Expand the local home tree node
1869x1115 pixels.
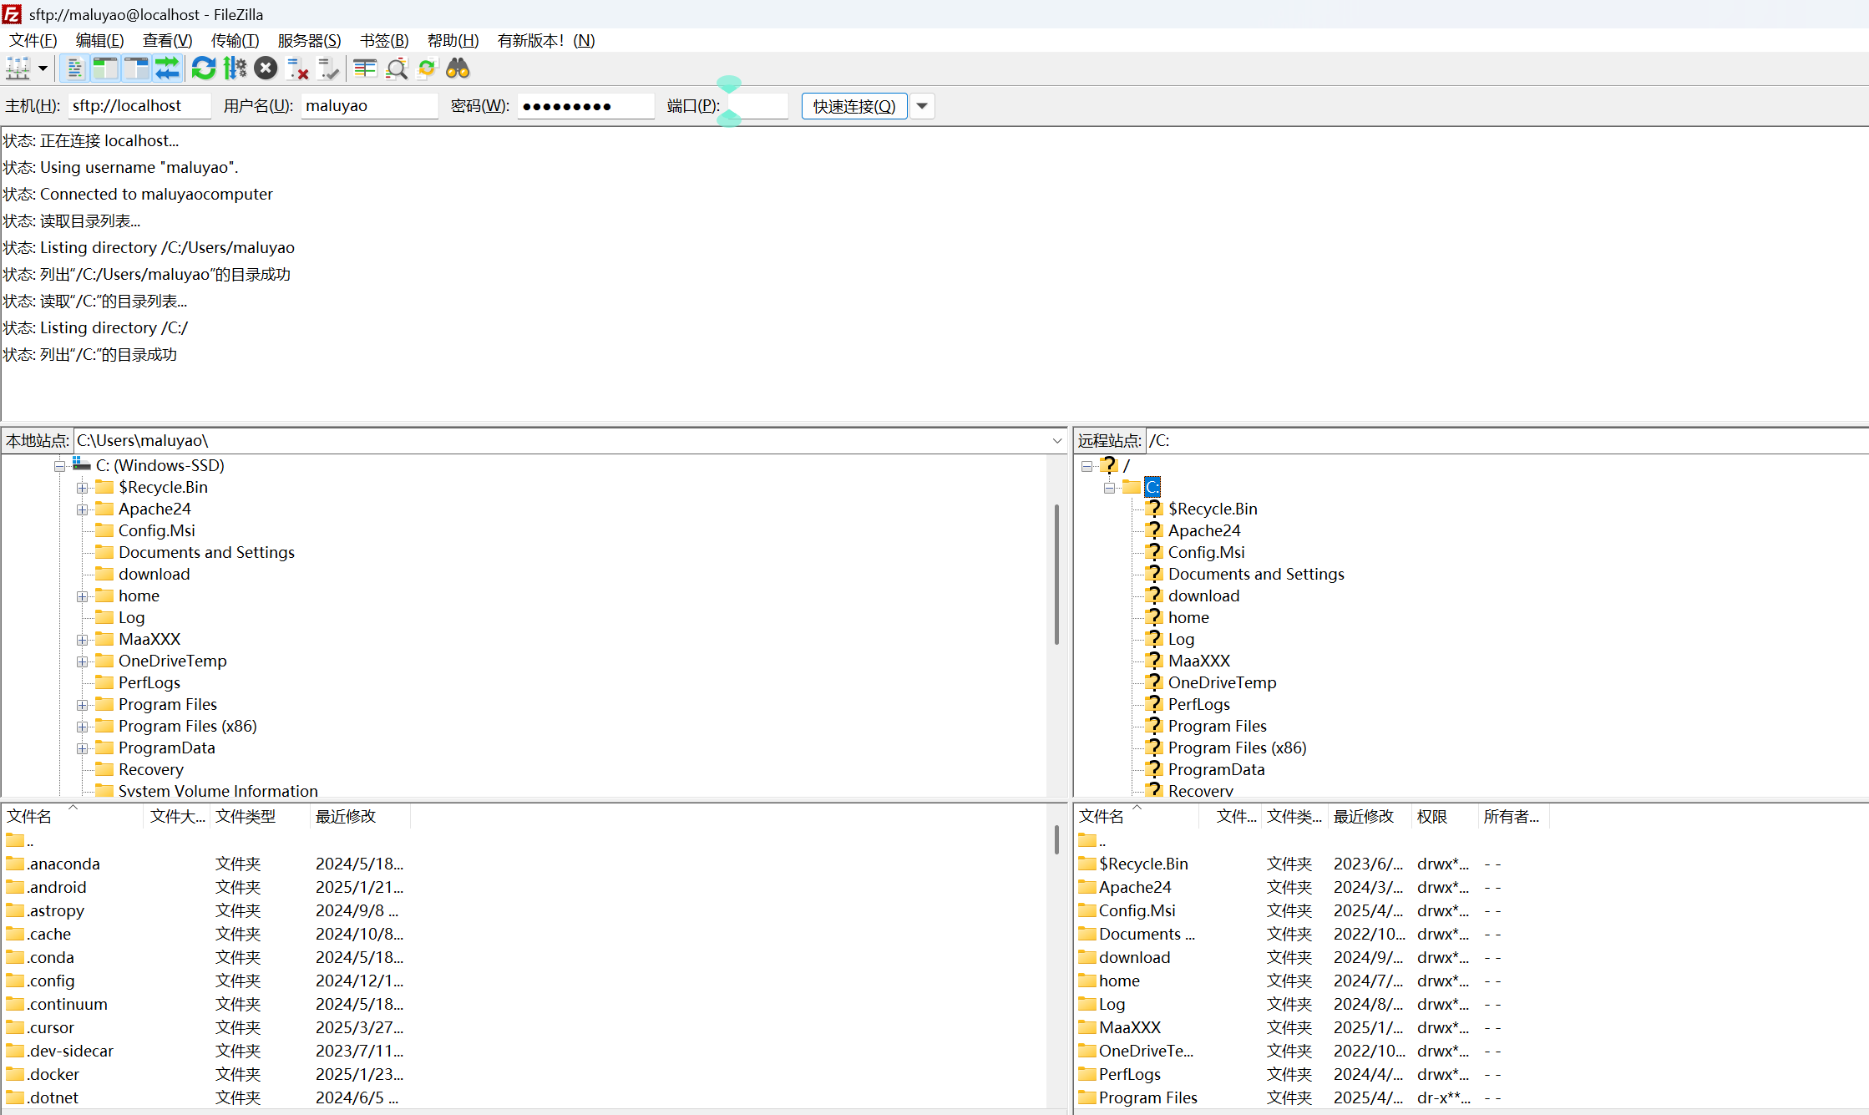pyautogui.click(x=82, y=596)
